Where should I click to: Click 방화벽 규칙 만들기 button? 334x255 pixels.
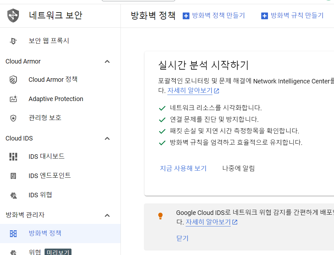tap(292, 16)
